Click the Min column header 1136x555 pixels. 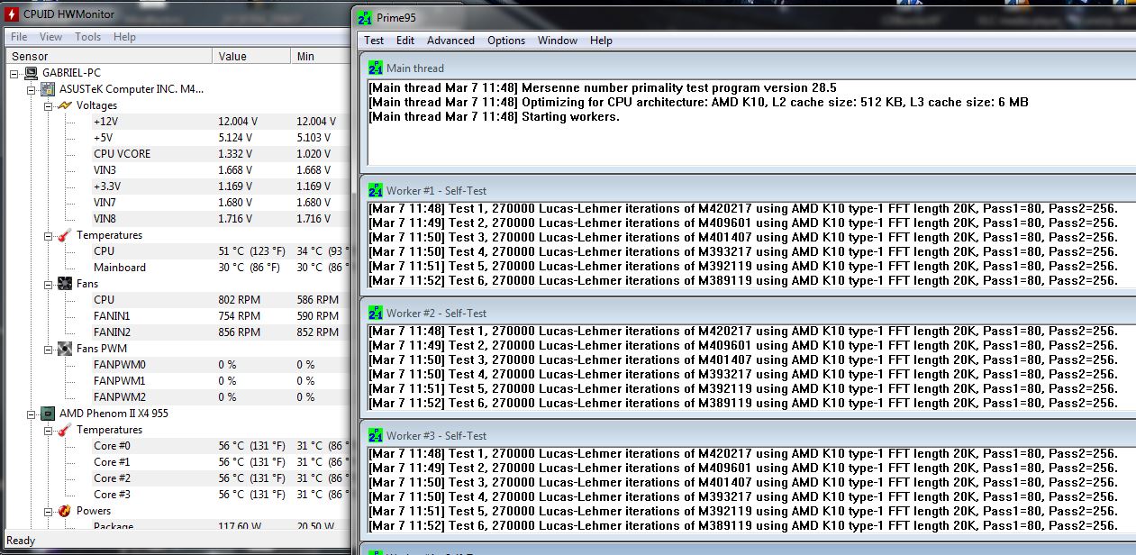pos(322,56)
